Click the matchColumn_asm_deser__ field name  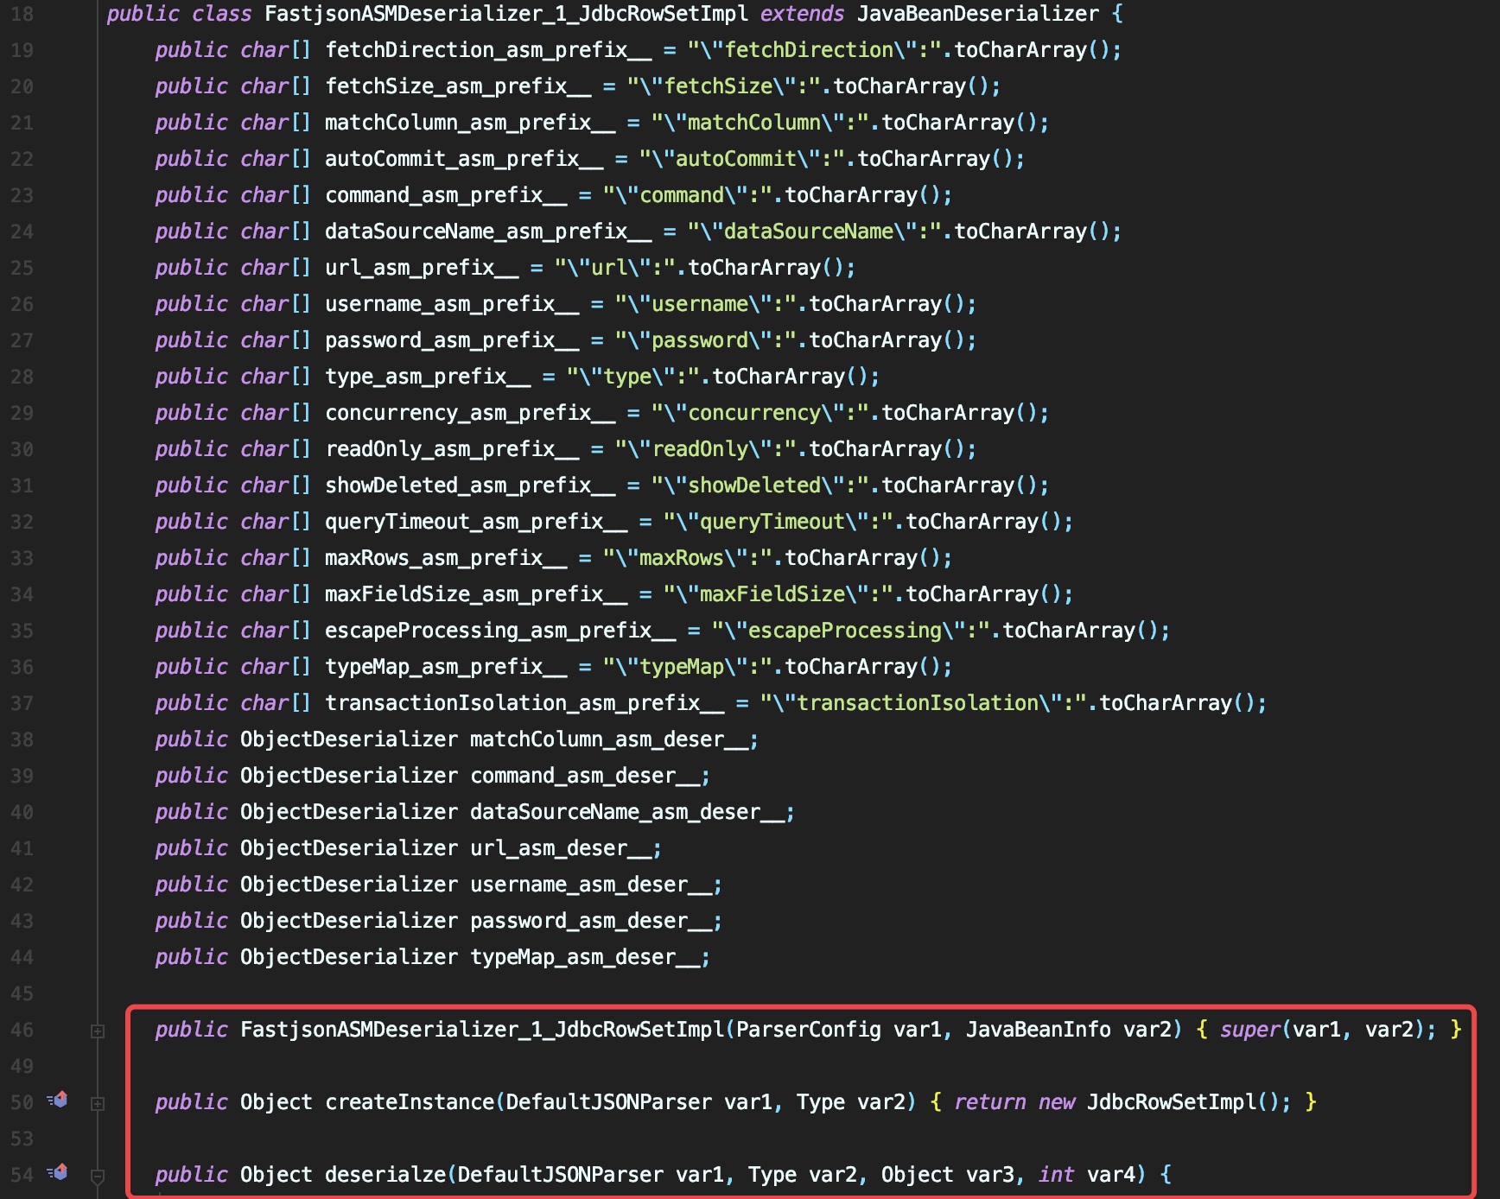tap(609, 739)
